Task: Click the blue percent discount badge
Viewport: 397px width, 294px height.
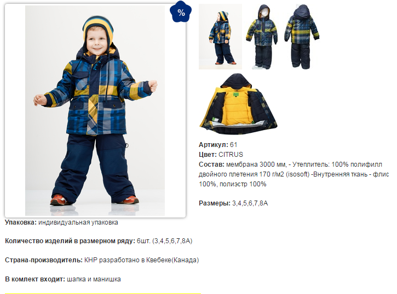Action: coord(181,12)
